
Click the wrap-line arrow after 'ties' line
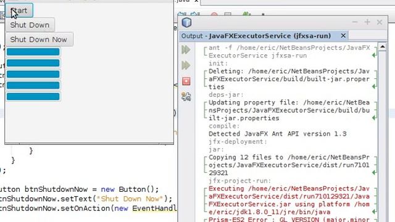click(375, 86)
